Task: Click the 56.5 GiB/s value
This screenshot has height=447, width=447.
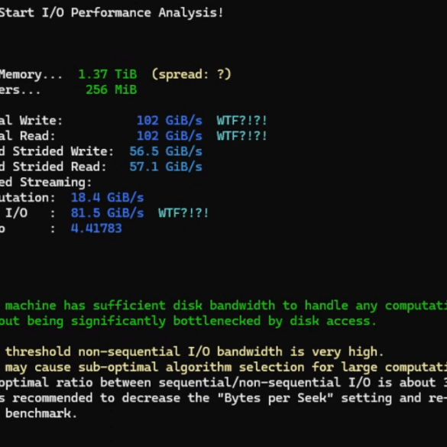Action: (x=166, y=151)
